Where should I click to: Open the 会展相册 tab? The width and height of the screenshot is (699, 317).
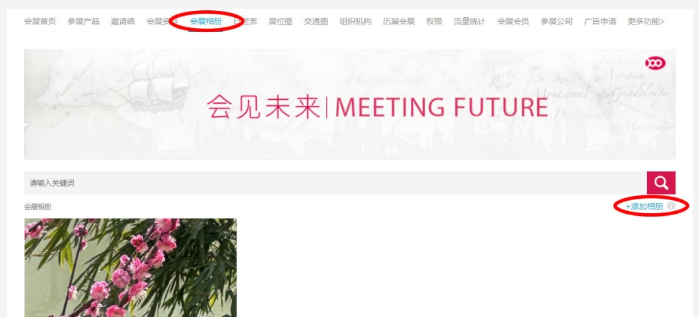tap(205, 21)
